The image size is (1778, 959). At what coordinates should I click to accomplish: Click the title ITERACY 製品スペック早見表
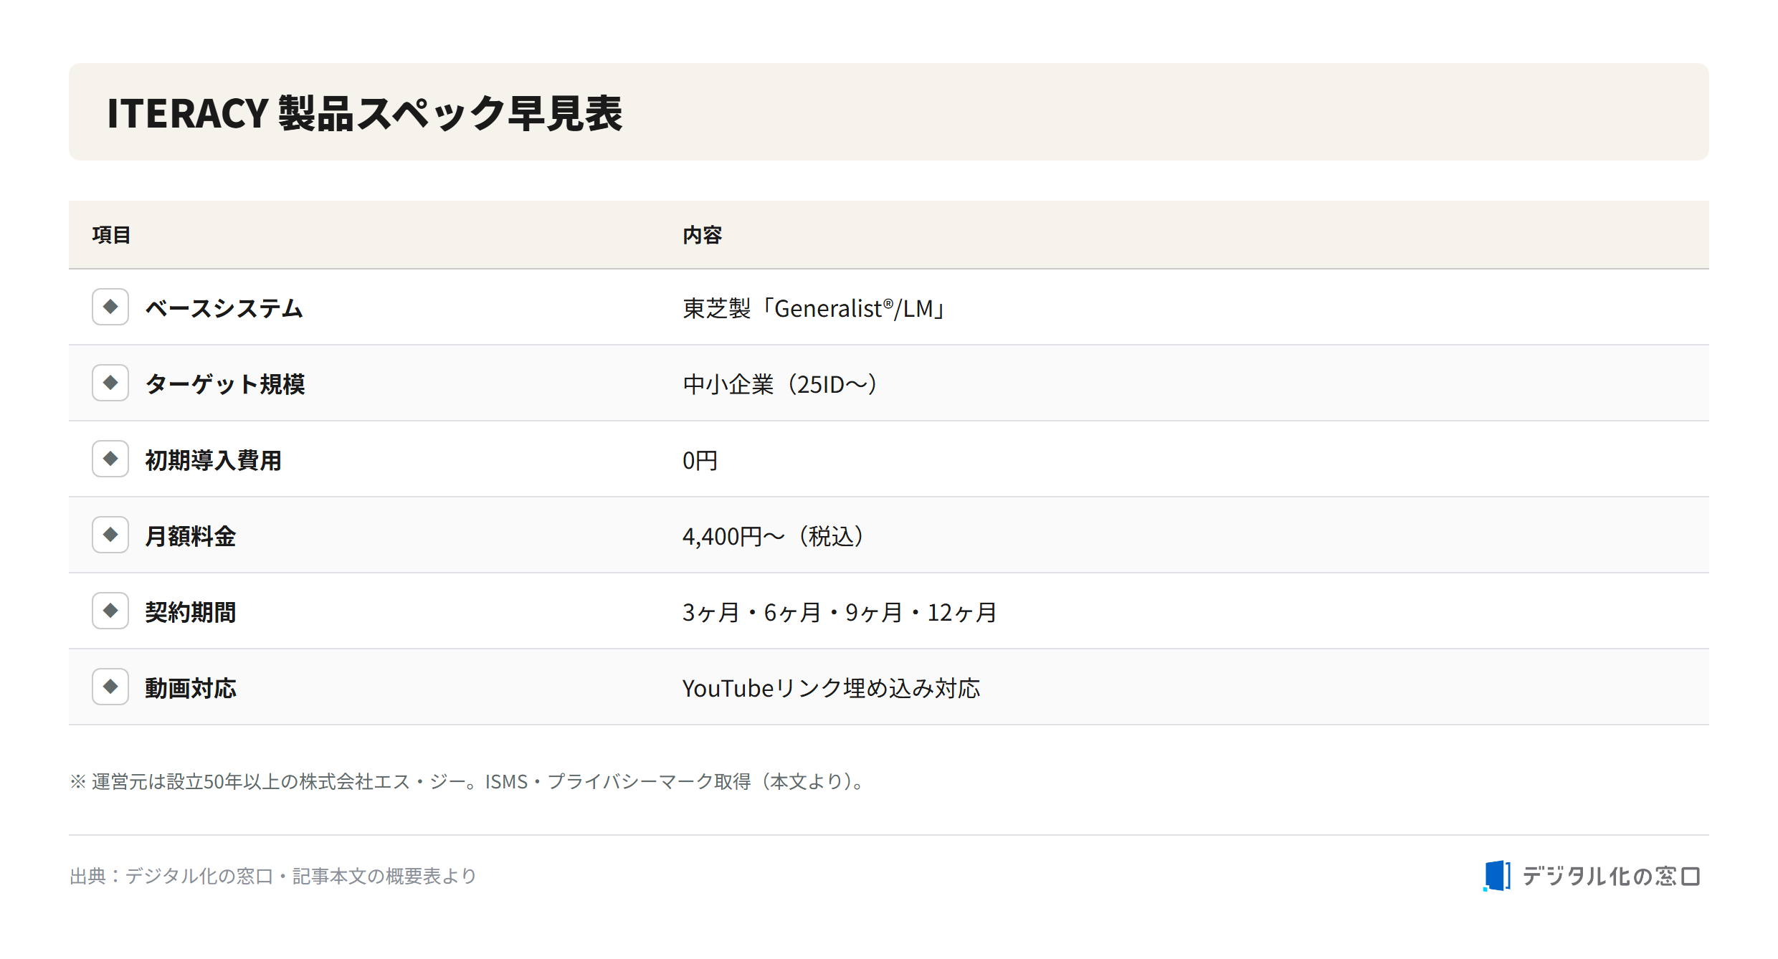pyautogui.click(x=364, y=113)
